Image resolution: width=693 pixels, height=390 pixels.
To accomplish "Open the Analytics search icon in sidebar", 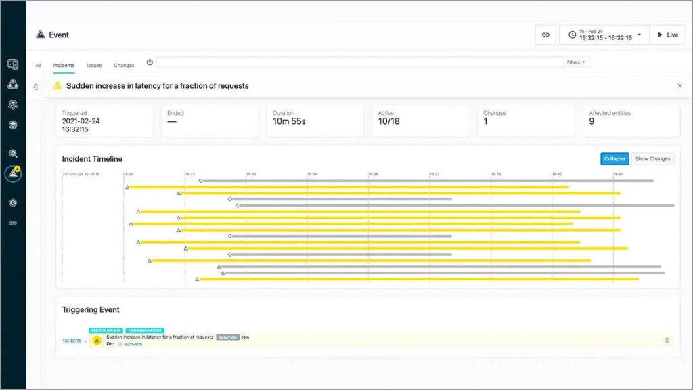I will tap(13, 154).
